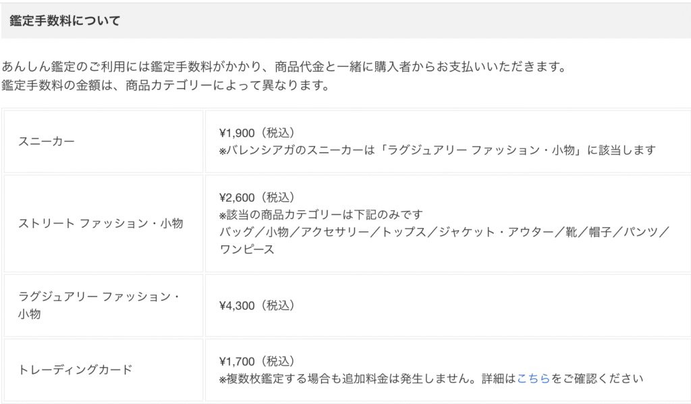Click the ¥1,700（税込） trading card fee
Image resolution: width=691 pixels, height=404 pixels.
point(257,362)
